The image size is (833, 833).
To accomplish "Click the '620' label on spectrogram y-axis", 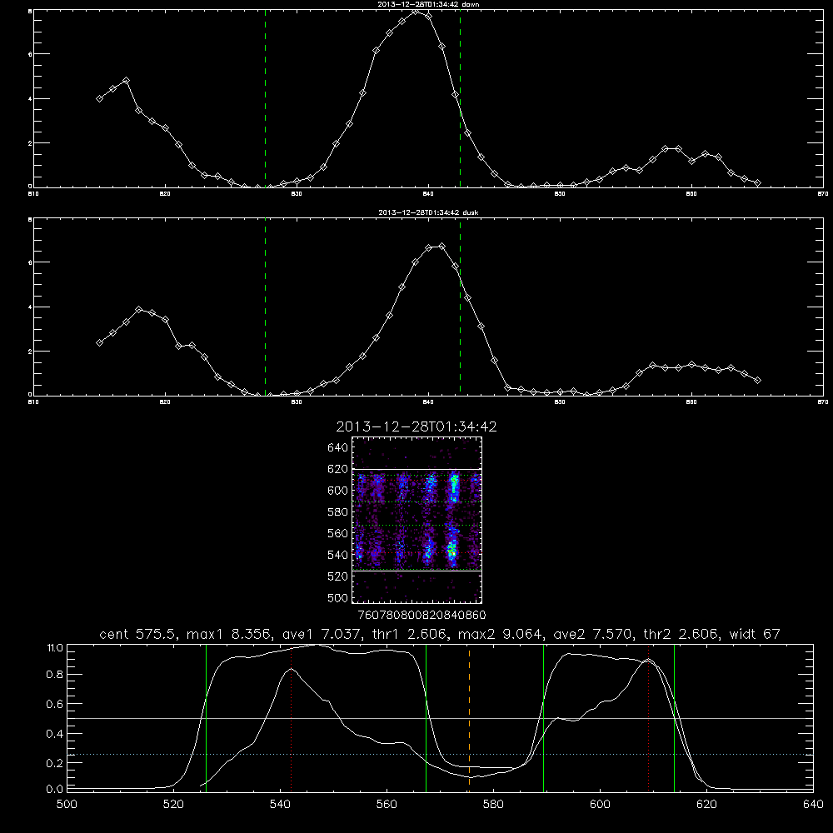I will coord(338,469).
